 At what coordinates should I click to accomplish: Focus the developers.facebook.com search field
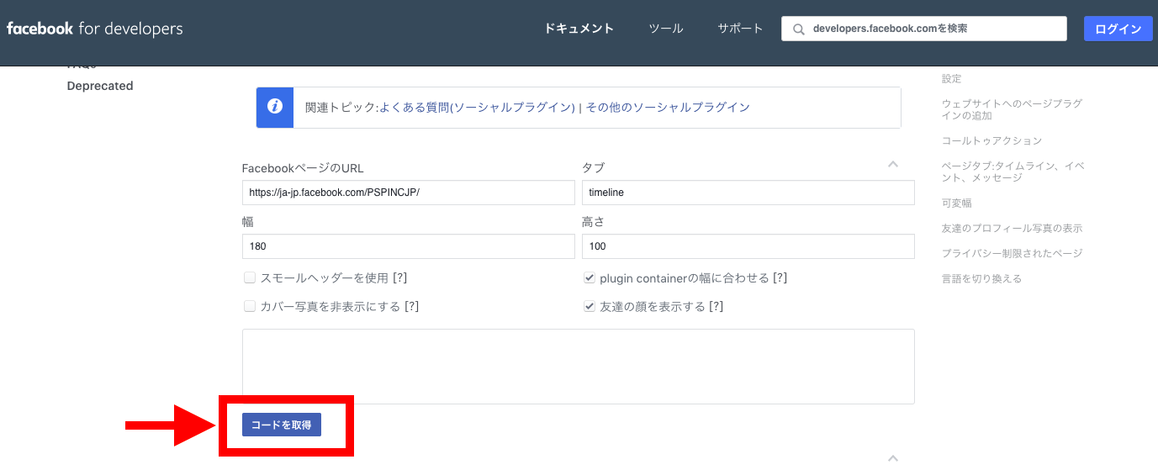[x=924, y=29]
